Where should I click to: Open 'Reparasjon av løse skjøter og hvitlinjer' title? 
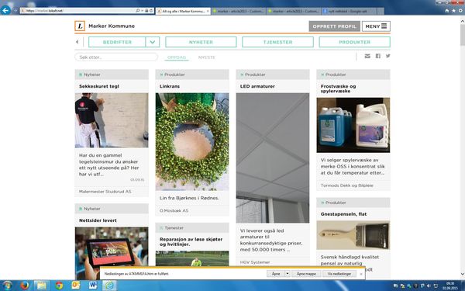[x=191, y=241]
